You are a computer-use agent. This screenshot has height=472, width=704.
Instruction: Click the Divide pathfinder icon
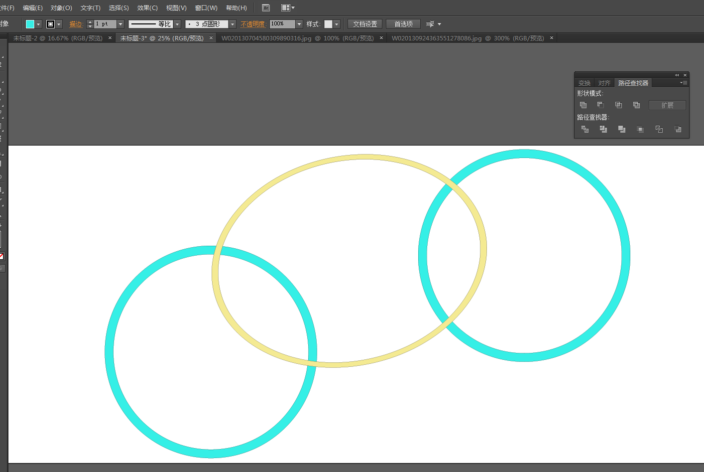pos(585,129)
